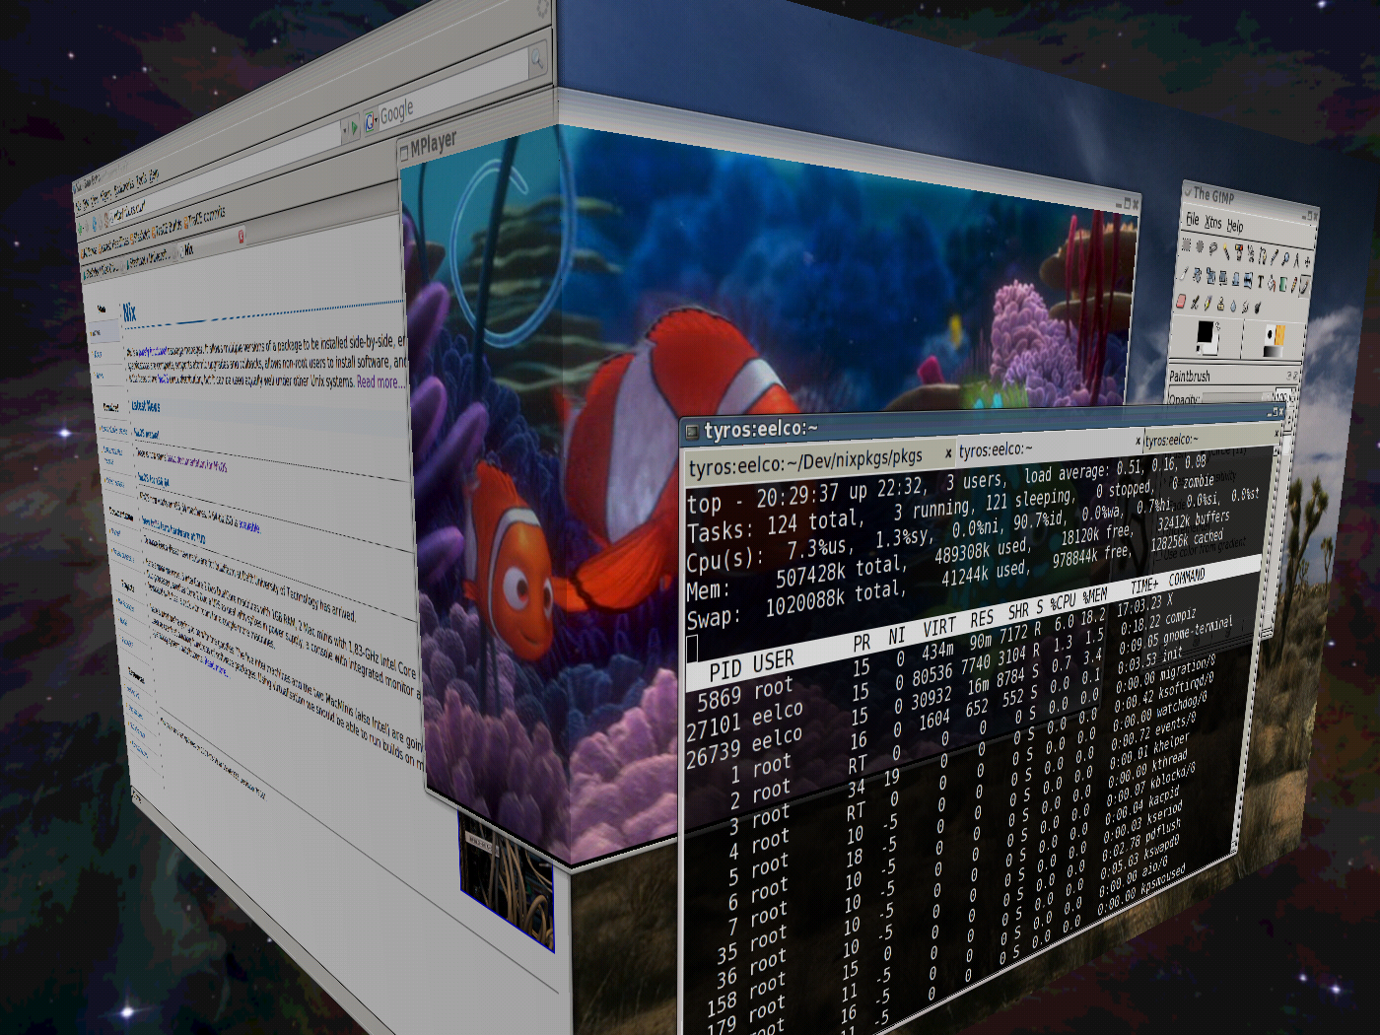The width and height of the screenshot is (1380, 1035).
Task: Select the Rectangle Select tool in GIMP
Action: 1186,246
